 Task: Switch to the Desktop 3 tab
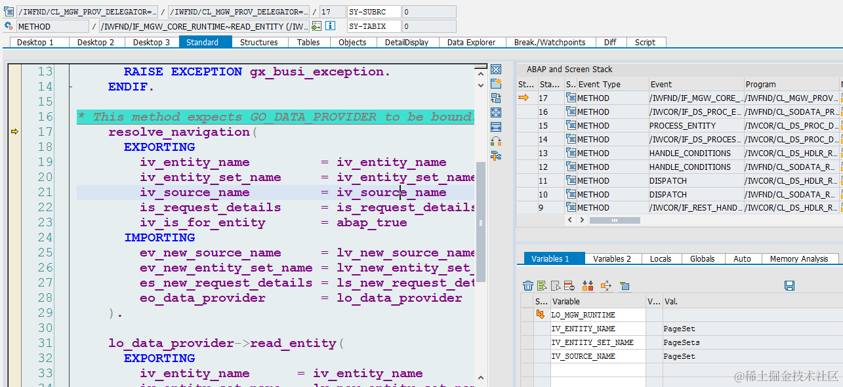(x=152, y=42)
